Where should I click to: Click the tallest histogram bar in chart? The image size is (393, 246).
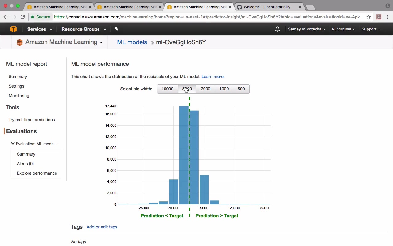click(x=184, y=155)
